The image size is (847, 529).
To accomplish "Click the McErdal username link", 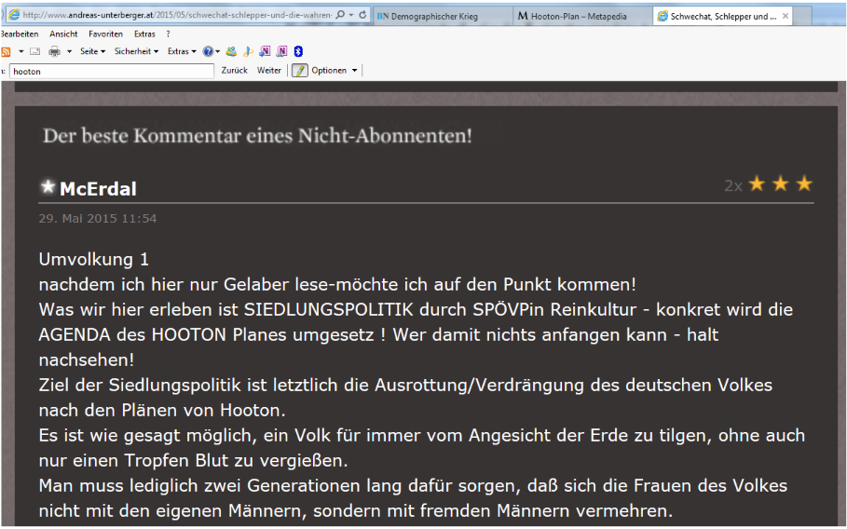I will pos(98,189).
